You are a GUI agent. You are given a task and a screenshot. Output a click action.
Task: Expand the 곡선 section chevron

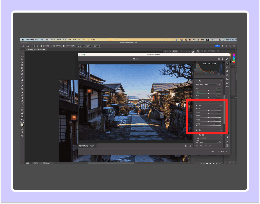[x=197, y=130]
